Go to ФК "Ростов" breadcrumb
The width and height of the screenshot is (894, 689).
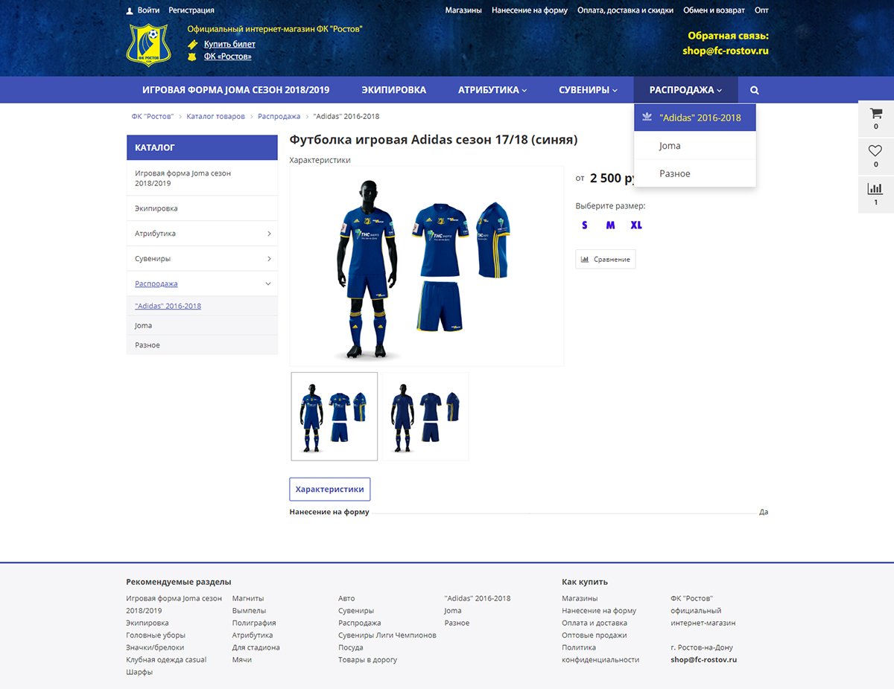(x=153, y=116)
